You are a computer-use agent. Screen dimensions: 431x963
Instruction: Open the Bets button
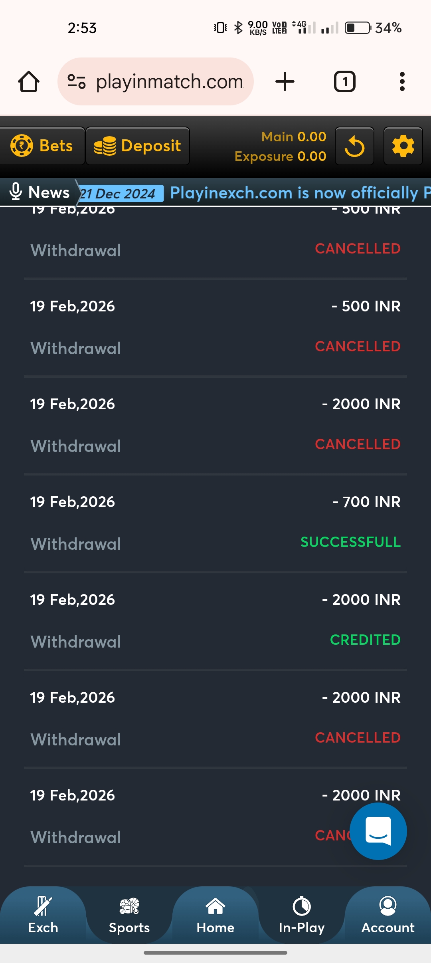point(42,146)
